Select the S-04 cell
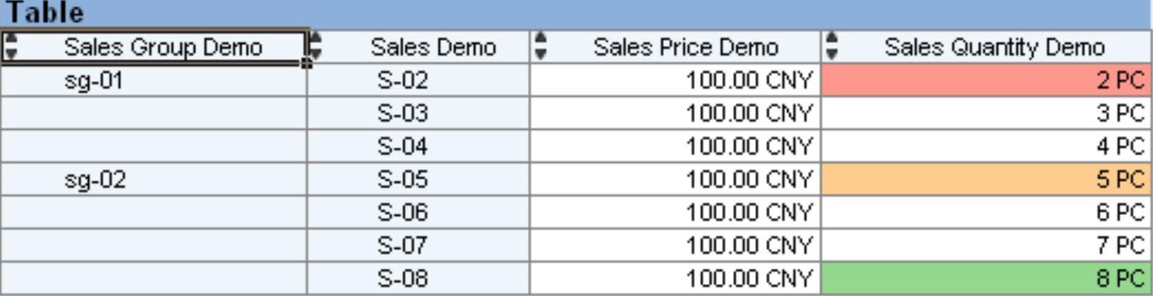The width and height of the screenshot is (1153, 296). [402, 147]
